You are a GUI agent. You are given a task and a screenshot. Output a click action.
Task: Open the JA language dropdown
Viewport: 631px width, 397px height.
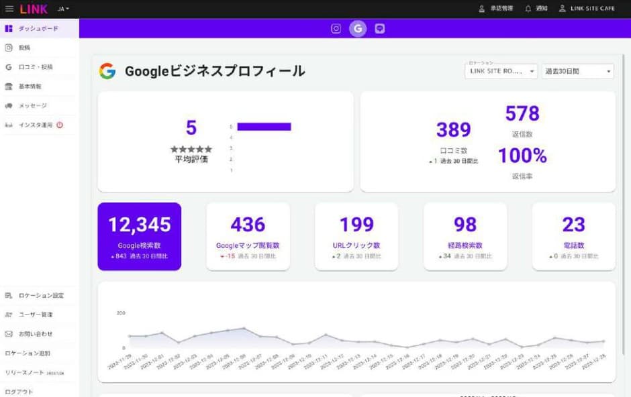[x=63, y=9]
